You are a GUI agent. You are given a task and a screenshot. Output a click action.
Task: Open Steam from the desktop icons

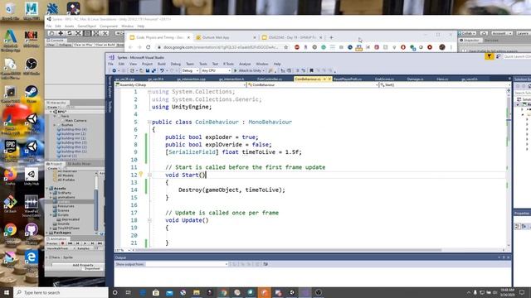[32, 94]
